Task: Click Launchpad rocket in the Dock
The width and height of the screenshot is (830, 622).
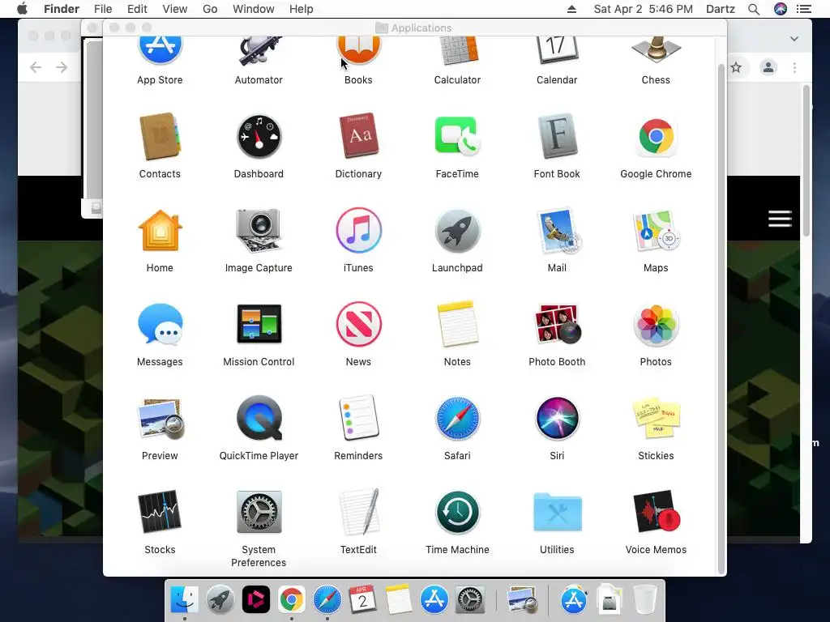Action: click(220, 600)
